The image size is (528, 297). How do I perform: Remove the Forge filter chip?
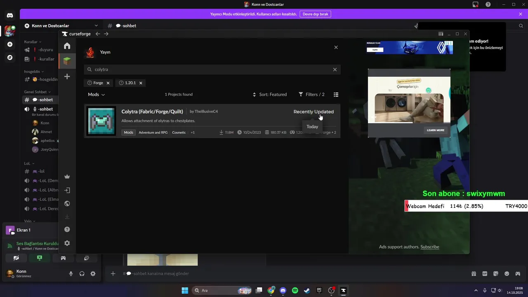(x=108, y=83)
